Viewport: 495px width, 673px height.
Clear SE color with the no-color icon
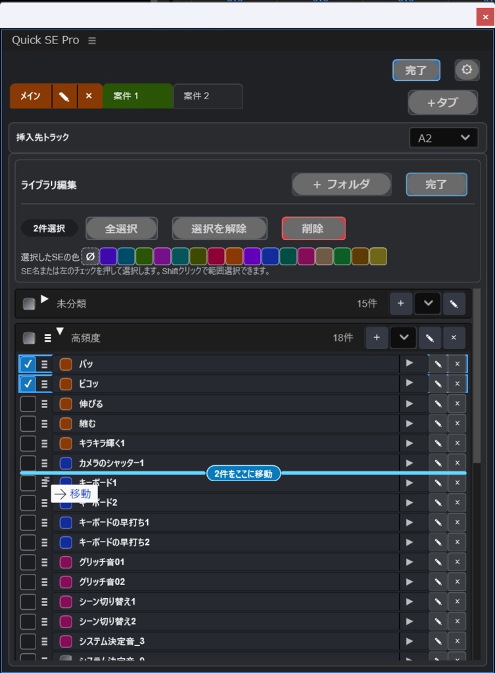pyautogui.click(x=90, y=257)
